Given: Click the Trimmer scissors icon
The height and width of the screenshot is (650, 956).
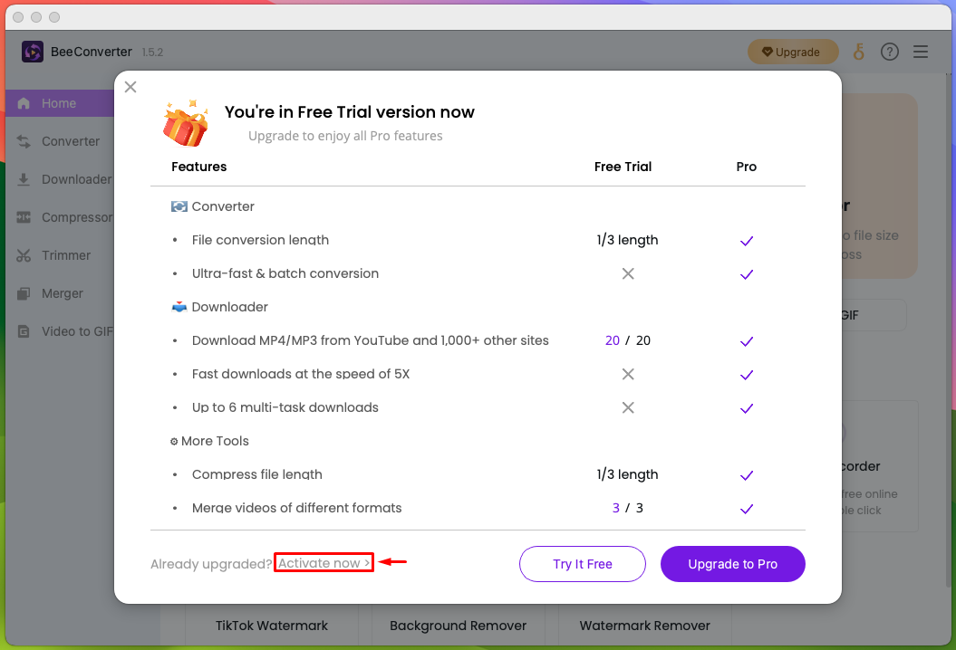Looking at the screenshot, I should coord(24,255).
